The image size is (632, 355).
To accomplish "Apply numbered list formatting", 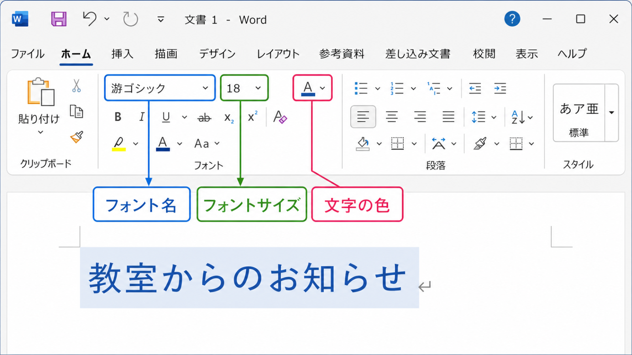I will pyautogui.click(x=397, y=88).
